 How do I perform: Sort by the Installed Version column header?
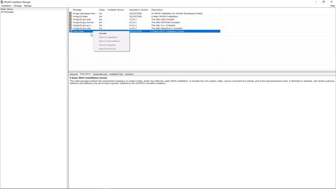116,10
